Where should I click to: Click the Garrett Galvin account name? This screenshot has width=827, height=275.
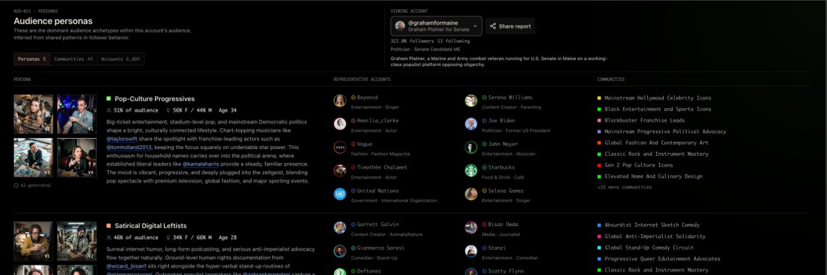click(378, 224)
